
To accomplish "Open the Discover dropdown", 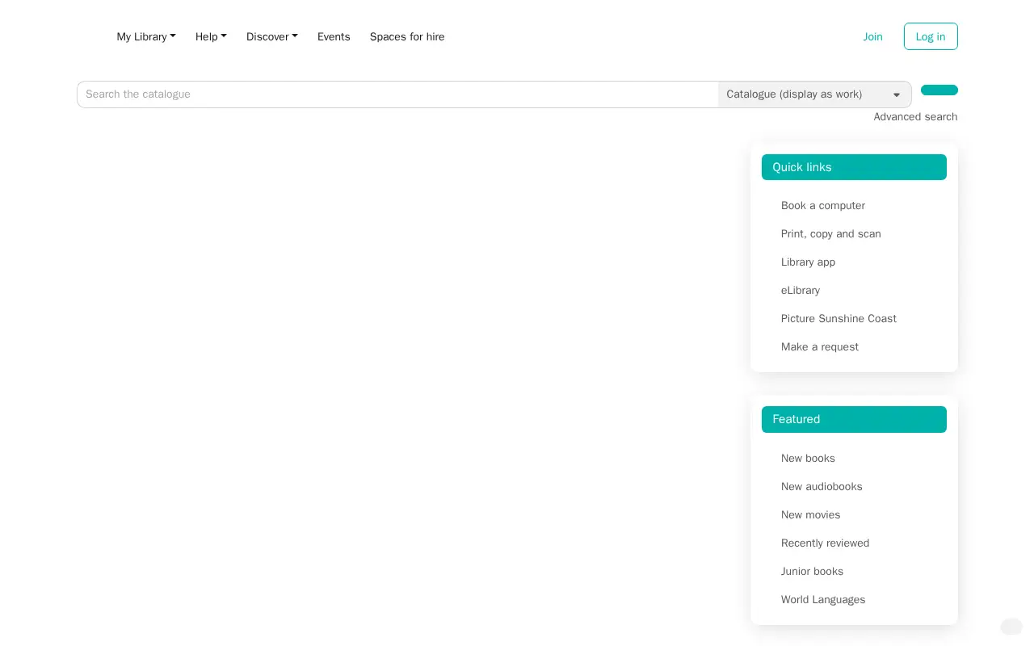I will tap(272, 36).
